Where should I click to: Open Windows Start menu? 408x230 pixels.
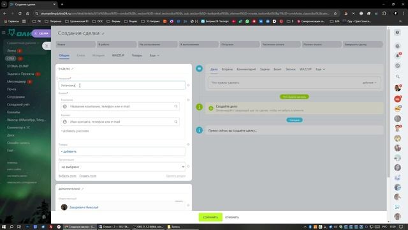coord(4,227)
